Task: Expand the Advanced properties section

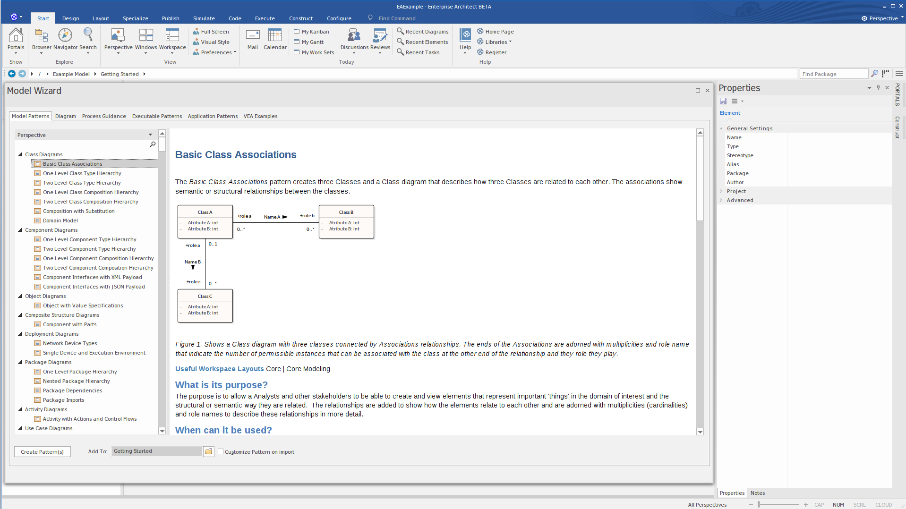Action: [721, 200]
